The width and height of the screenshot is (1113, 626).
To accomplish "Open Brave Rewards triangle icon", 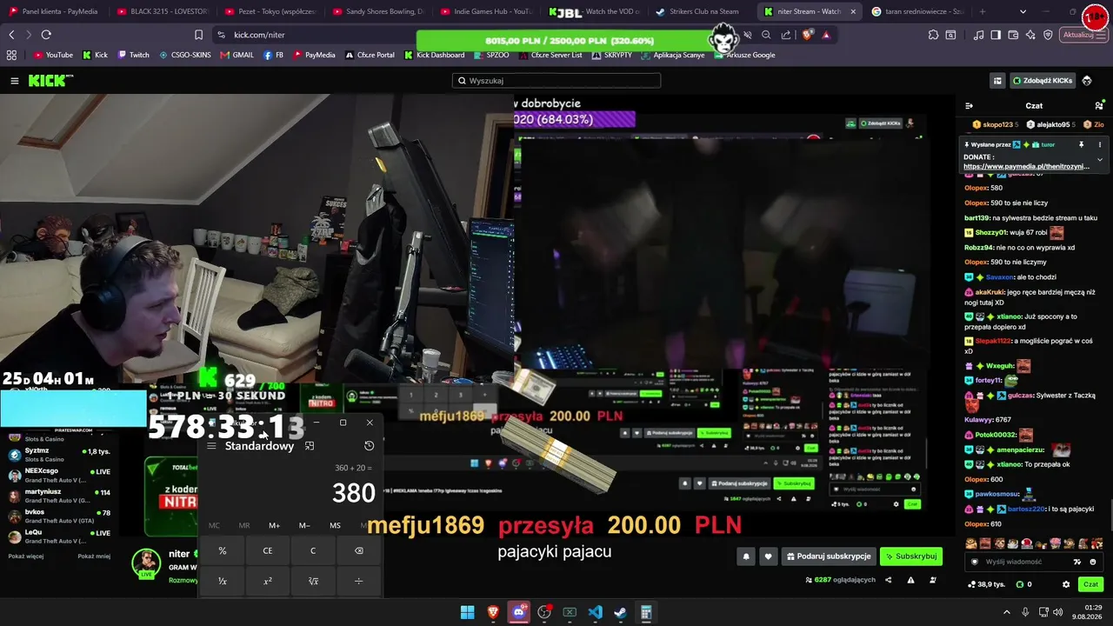I will tap(826, 35).
